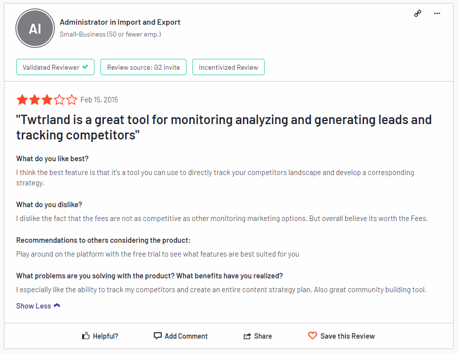Image resolution: width=459 pixels, height=354 pixels.
Task: Click the Validated Reviewer badge
Action: 55,67
